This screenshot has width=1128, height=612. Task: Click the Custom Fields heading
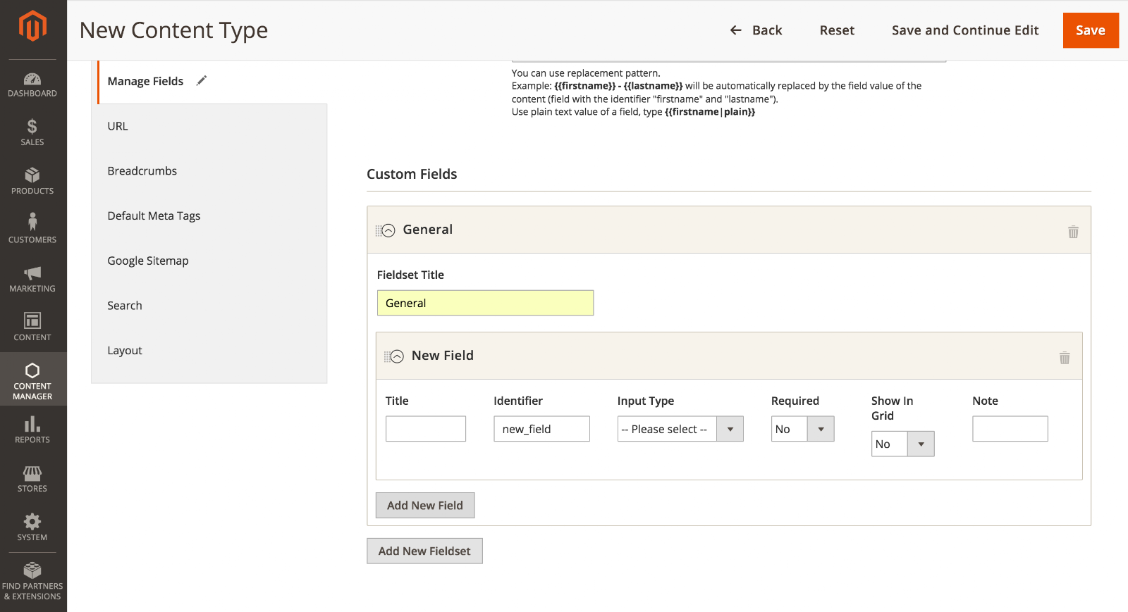[x=412, y=174]
